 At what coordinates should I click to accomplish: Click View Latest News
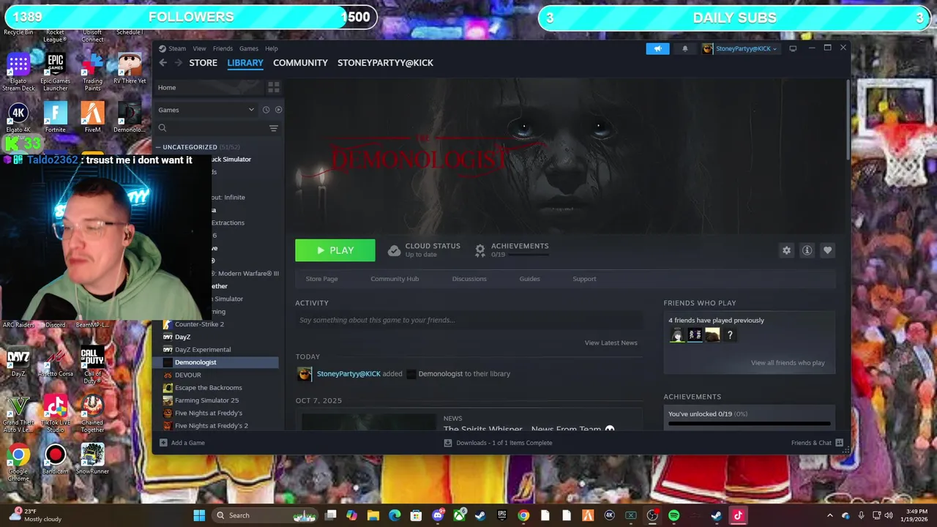(611, 343)
